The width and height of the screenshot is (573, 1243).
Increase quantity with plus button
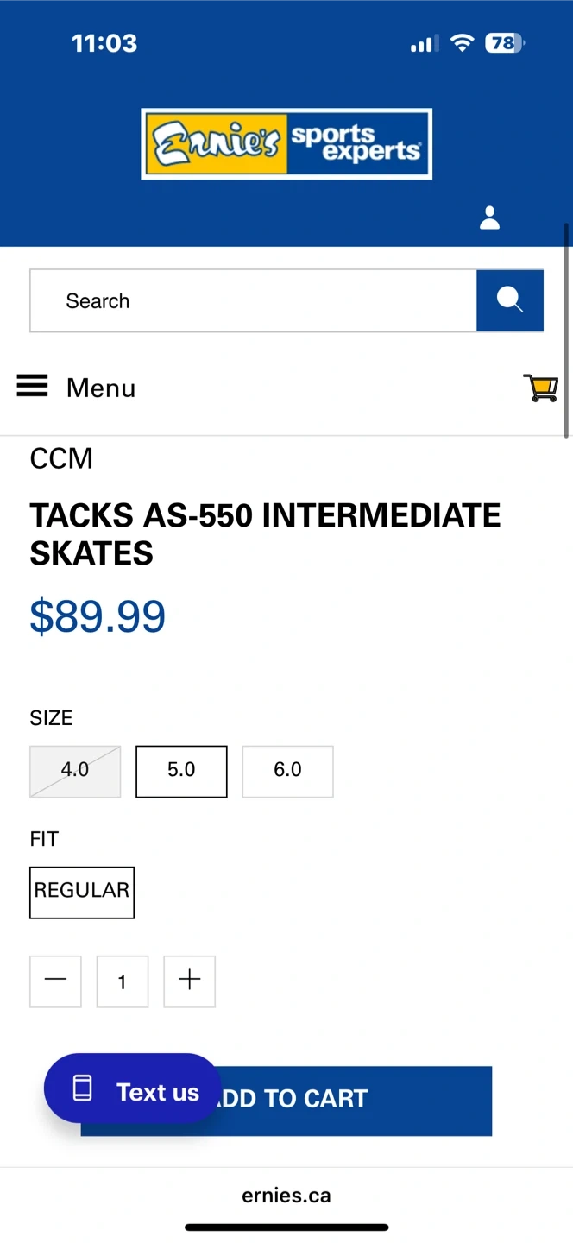tap(189, 981)
